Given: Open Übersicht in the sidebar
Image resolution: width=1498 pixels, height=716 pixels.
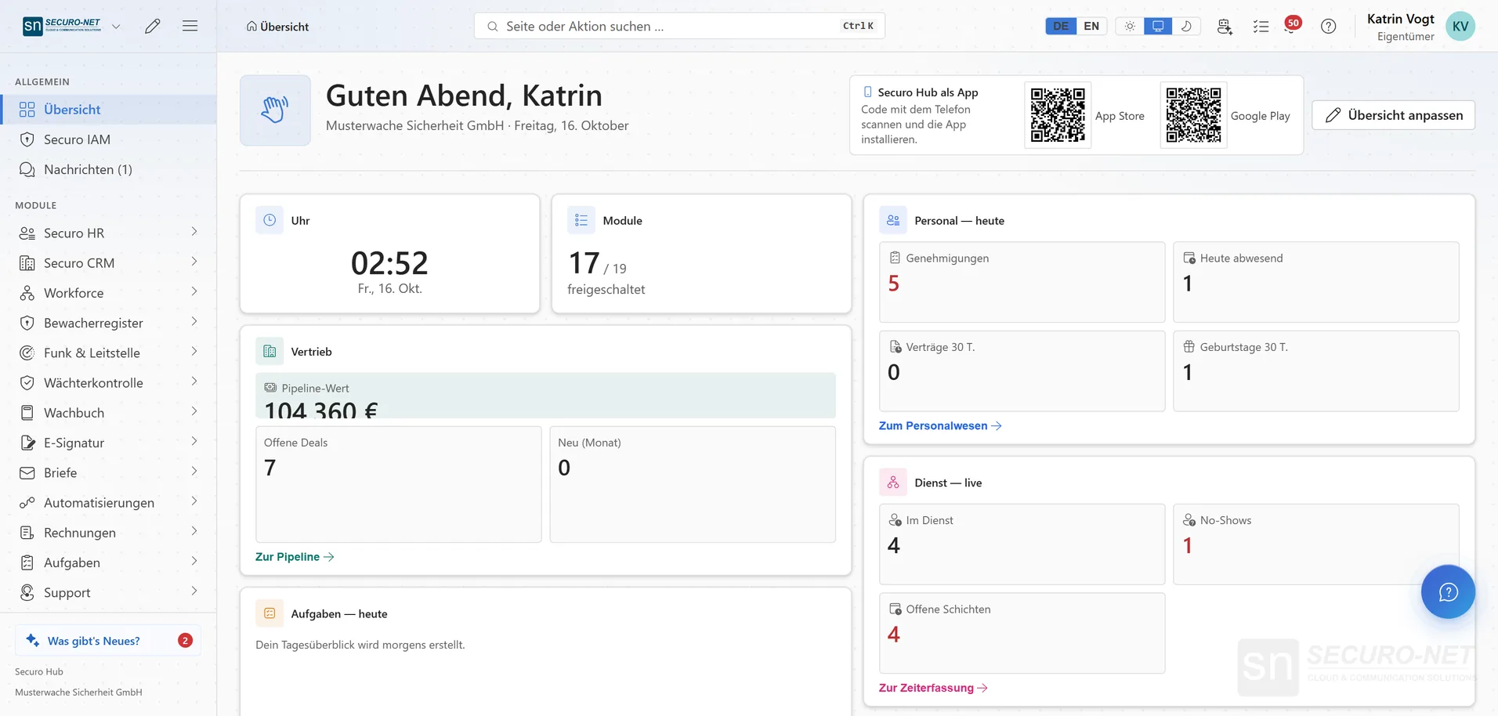Looking at the screenshot, I should 108,110.
